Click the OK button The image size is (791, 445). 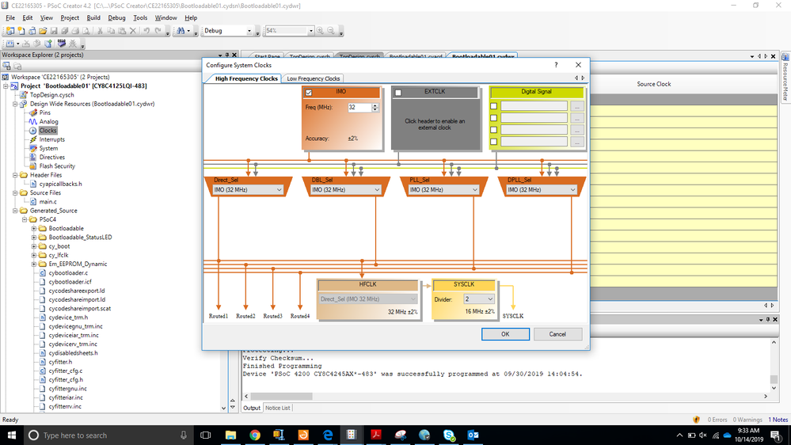pos(505,334)
